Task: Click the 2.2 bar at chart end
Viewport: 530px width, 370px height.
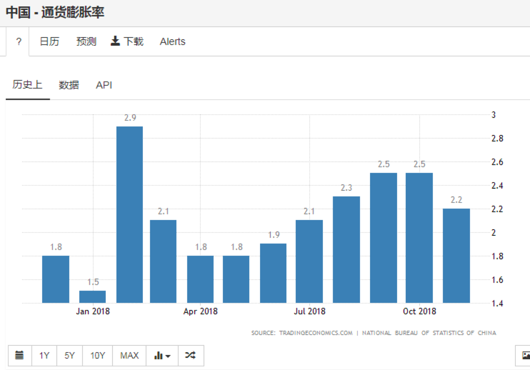Action: [456, 256]
